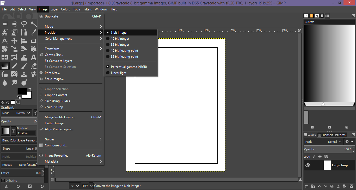Open the Filters menu
The width and height of the screenshot is (356, 190).
click(88, 9)
